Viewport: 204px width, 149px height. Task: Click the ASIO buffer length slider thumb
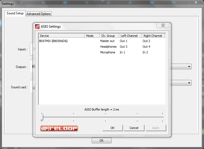tap(42, 117)
